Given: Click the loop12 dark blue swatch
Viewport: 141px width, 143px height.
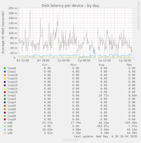Looking at the screenshot, I should [5, 82].
